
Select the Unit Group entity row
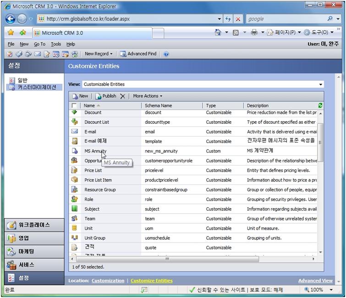click(x=193, y=238)
